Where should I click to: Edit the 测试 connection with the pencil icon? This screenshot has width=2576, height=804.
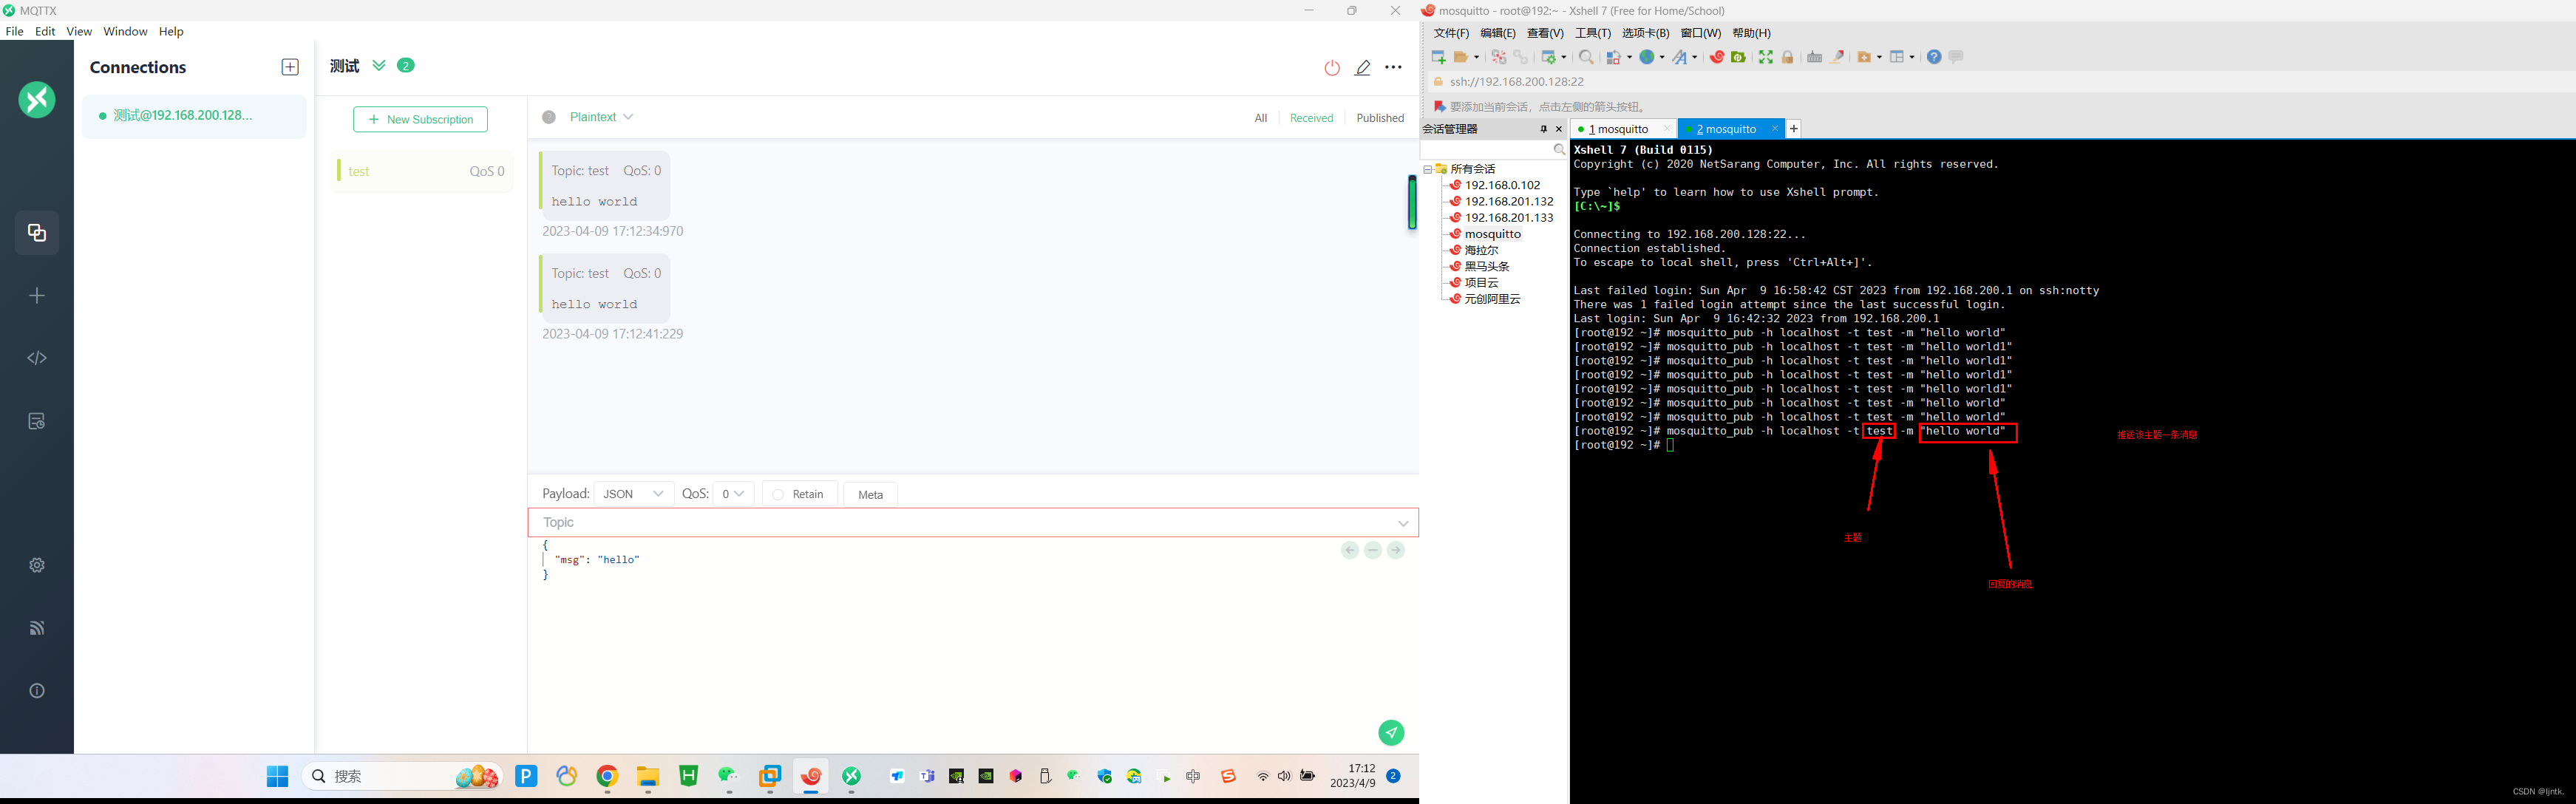pyautogui.click(x=1362, y=68)
